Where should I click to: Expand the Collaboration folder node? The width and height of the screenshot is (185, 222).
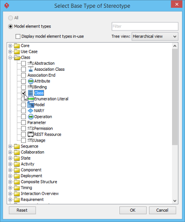10,152
